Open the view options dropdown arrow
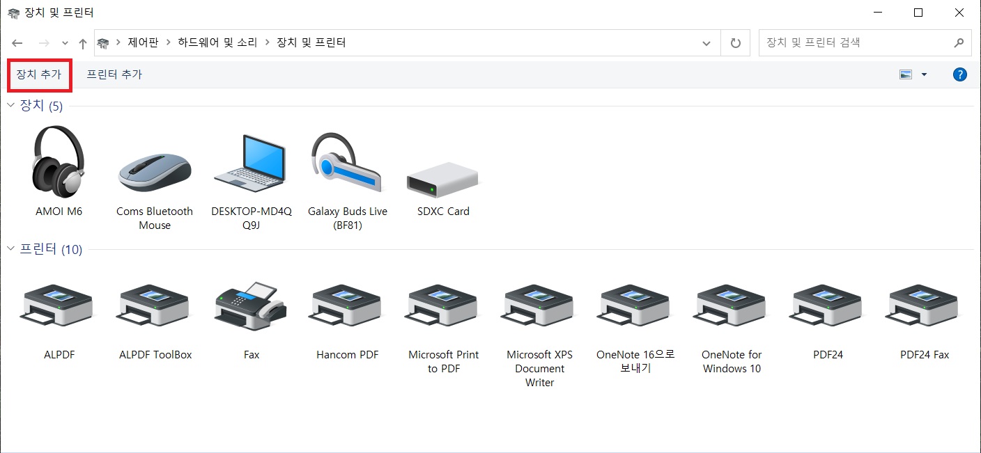Viewport: 981px width, 453px height. tap(924, 74)
